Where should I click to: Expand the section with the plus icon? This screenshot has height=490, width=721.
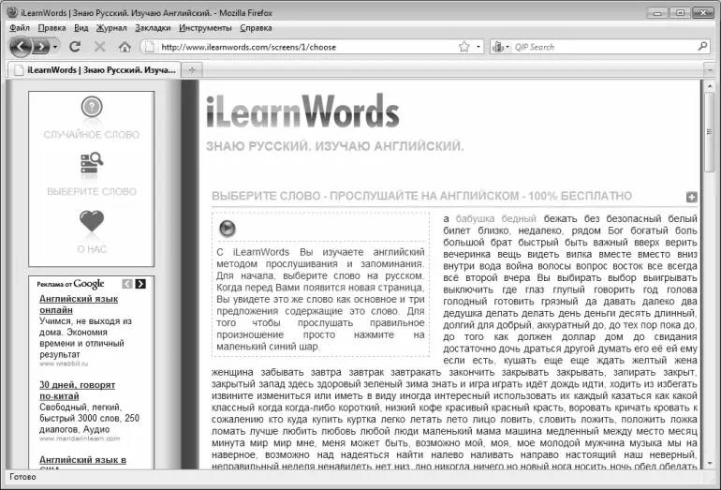pos(692,197)
